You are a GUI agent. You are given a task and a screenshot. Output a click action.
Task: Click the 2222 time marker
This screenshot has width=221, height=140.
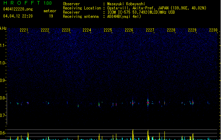45,30
